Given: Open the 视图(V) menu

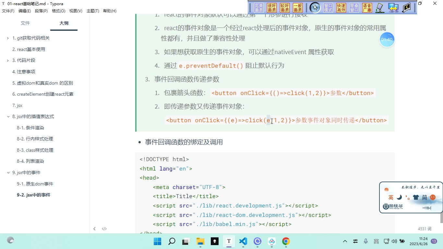Looking at the screenshot, I should click(x=76, y=11).
